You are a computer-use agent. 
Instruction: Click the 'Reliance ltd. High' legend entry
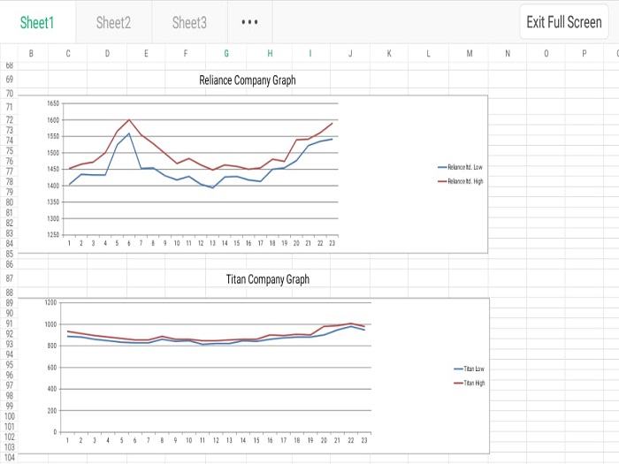point(461,181)
